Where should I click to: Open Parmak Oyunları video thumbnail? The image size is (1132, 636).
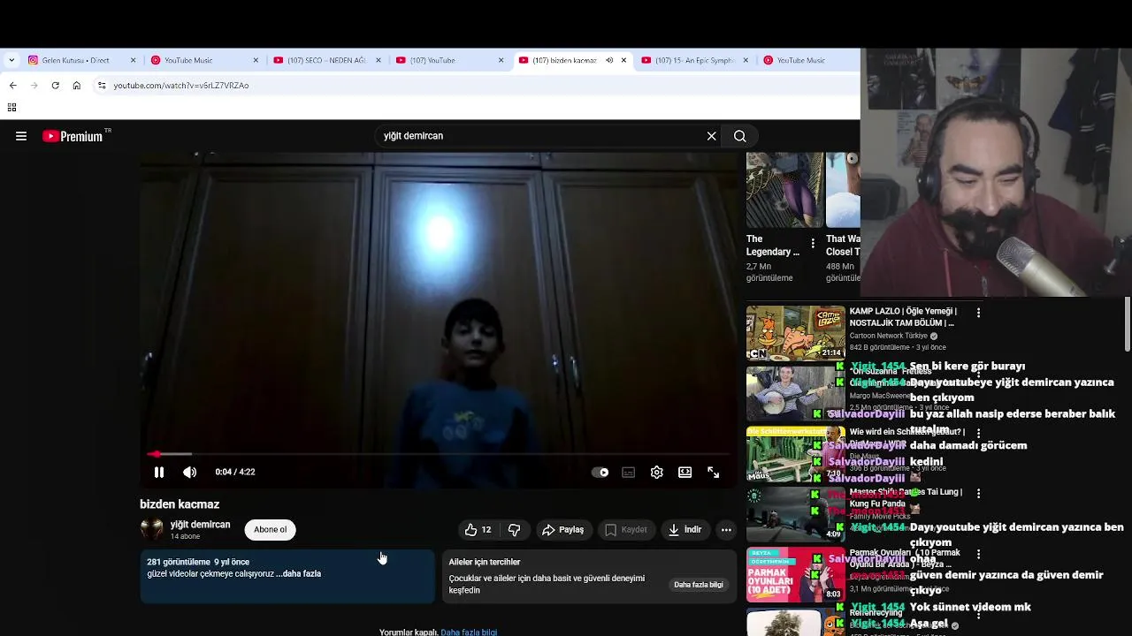(x=795, y=574)
